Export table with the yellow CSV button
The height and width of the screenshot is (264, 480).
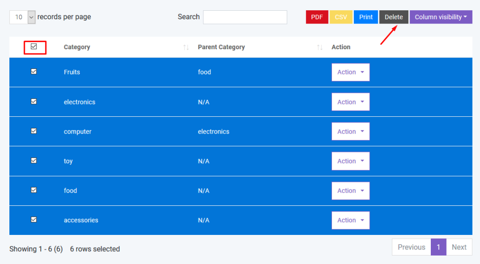tap(341, 17)
